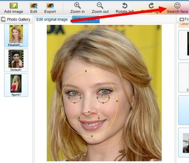
Task: Click the Elisabeth_... file name label
Action: coord(16,45)
